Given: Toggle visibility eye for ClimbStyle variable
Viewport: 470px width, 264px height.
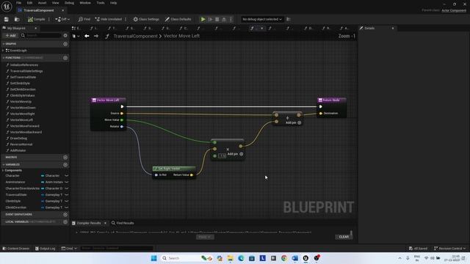Looking at the screenshot, I should (x=67, y=201).
